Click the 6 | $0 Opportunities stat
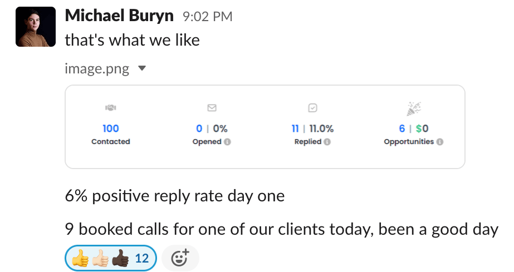The height and width of the screenshot is (272, 514). (x=413, y=128)
